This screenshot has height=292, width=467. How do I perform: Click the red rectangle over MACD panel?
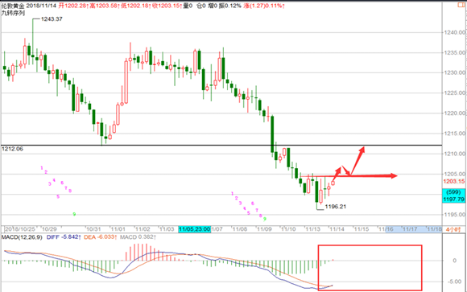(370, 268)
